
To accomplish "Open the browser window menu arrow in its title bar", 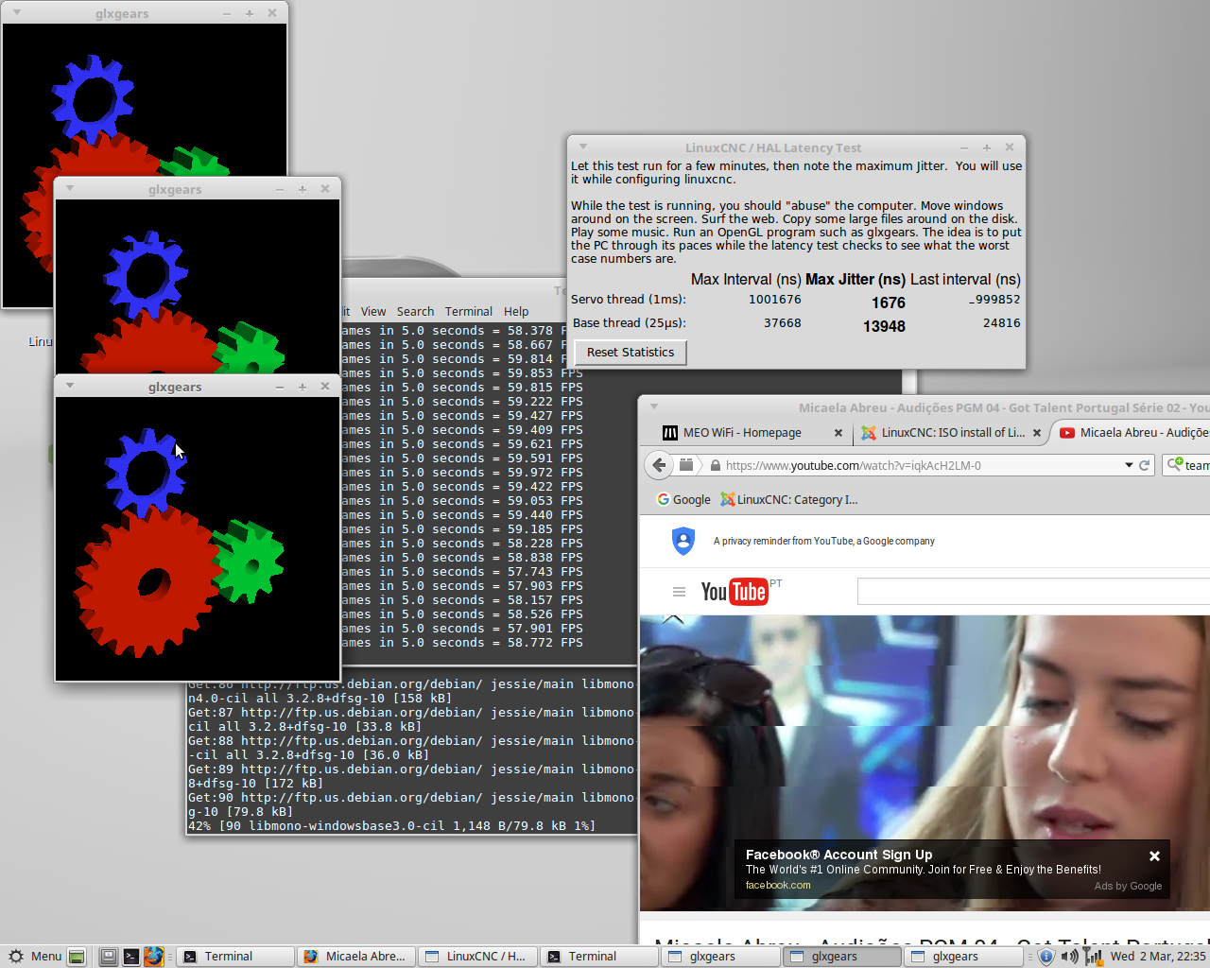I will (653, 406).
